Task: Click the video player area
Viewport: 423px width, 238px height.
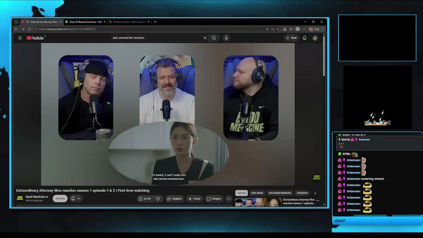Action: click(168, 114)
